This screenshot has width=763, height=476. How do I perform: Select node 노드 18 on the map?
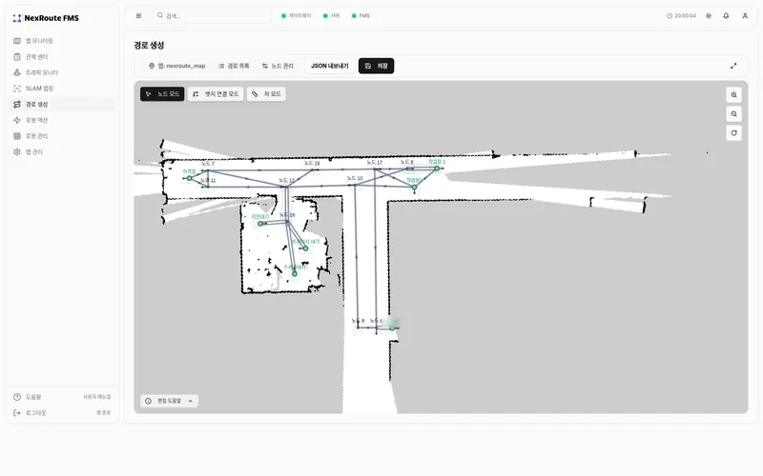(287, 222)
